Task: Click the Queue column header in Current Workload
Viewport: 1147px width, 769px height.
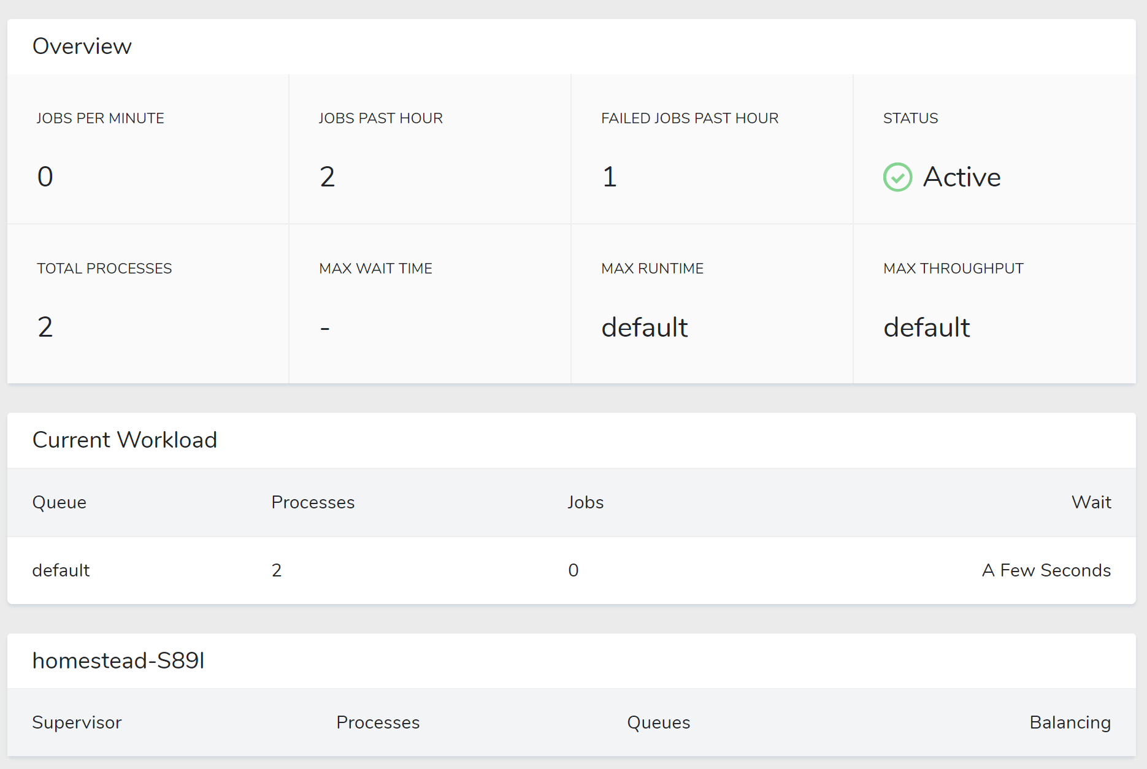Action: 59,503
